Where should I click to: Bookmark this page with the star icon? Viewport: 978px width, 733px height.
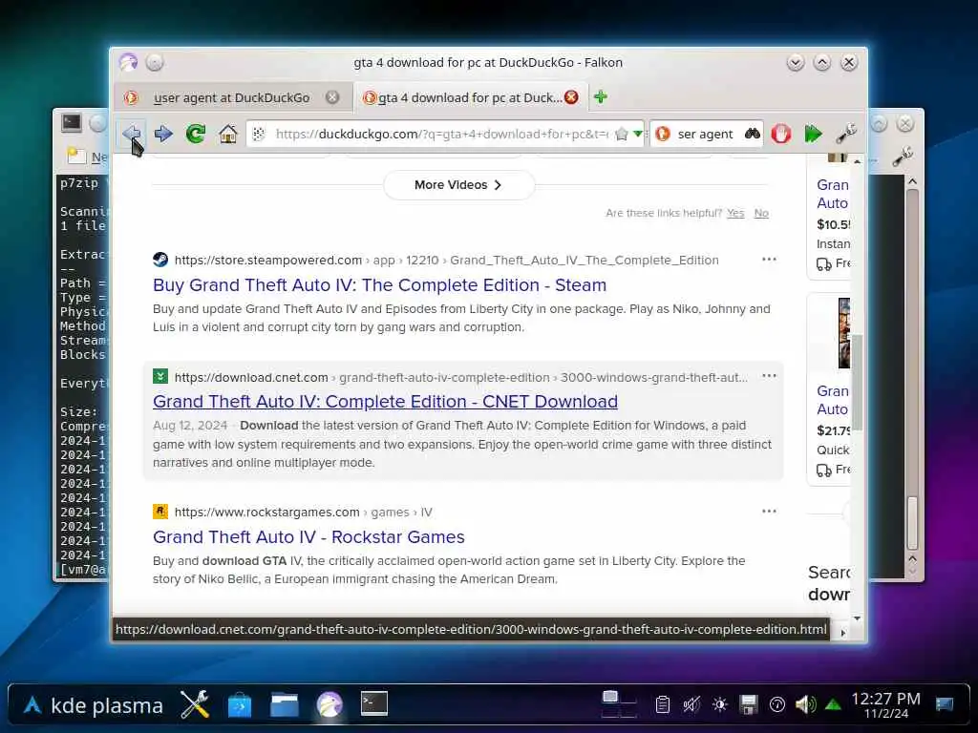621,134
